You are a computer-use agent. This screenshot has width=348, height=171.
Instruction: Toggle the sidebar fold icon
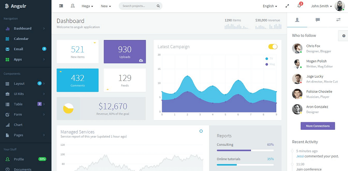[61, 6]
